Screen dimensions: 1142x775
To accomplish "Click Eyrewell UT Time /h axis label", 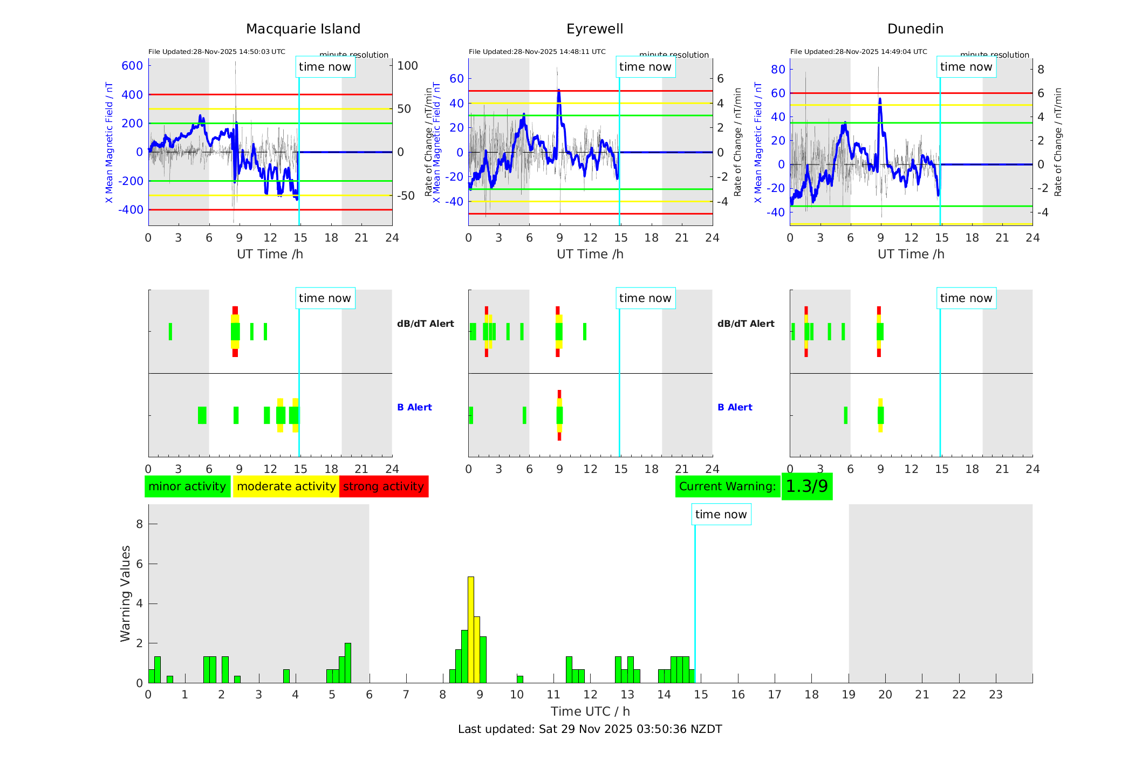I will (x=590, y=254).
